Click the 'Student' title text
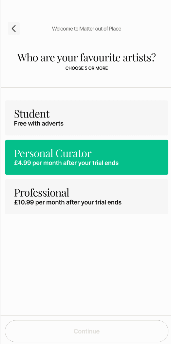Viewport: 171px width, 344px height. tap(32, 114)
